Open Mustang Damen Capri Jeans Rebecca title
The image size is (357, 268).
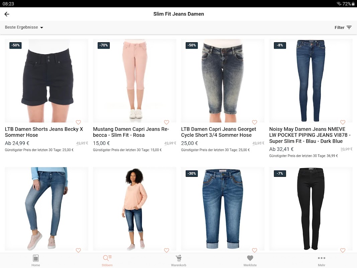coord(131,132)
